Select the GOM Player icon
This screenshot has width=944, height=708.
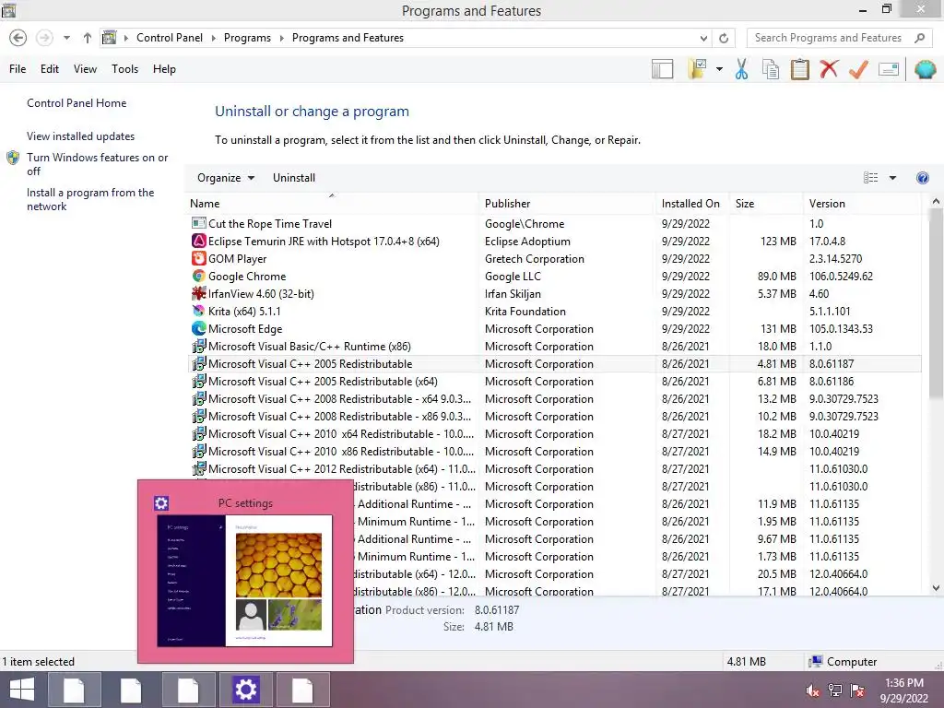pos(199,258)
